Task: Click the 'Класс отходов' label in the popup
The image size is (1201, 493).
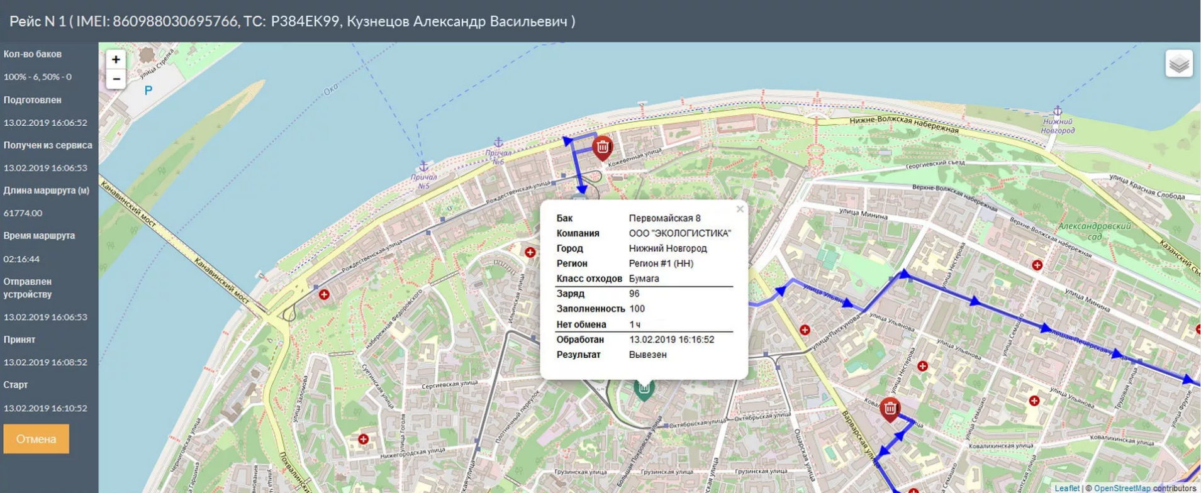Action: click(589, 279)
